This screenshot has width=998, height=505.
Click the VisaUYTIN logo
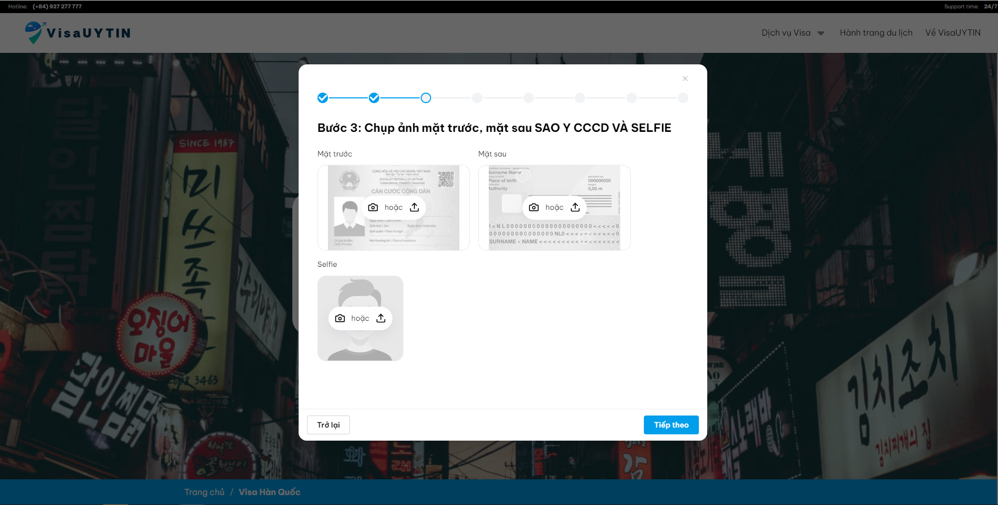(x=78, y=32)
